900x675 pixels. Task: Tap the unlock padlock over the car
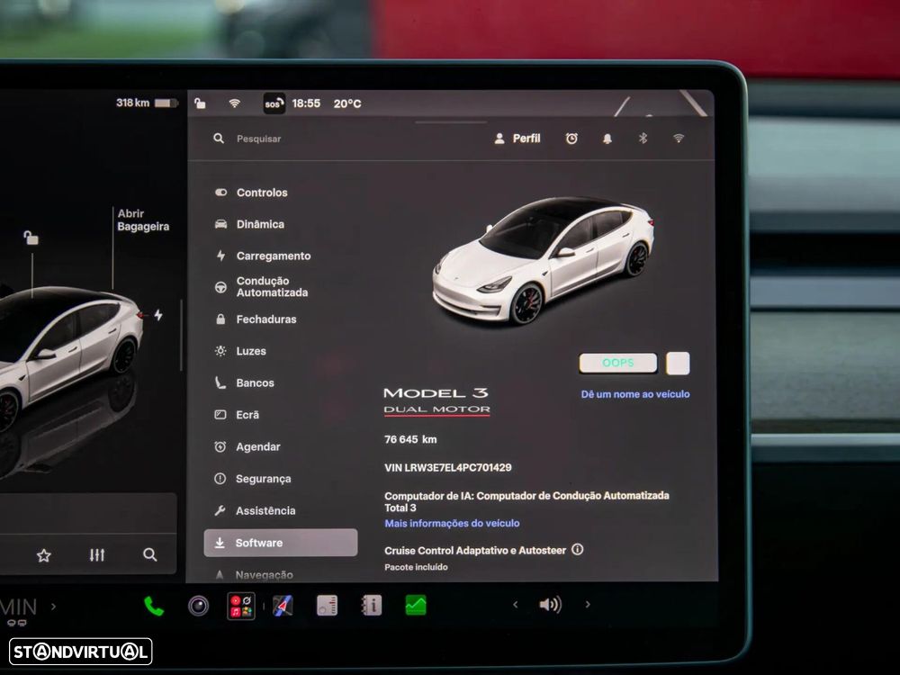coord(31,237)
